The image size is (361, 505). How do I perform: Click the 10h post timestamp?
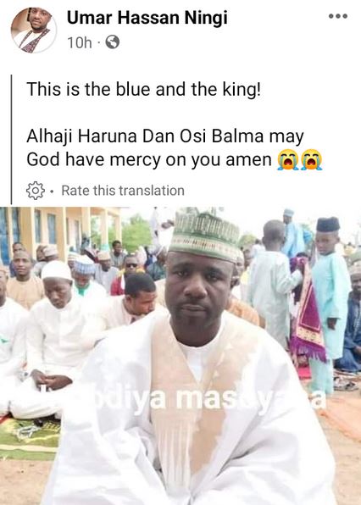79,42
